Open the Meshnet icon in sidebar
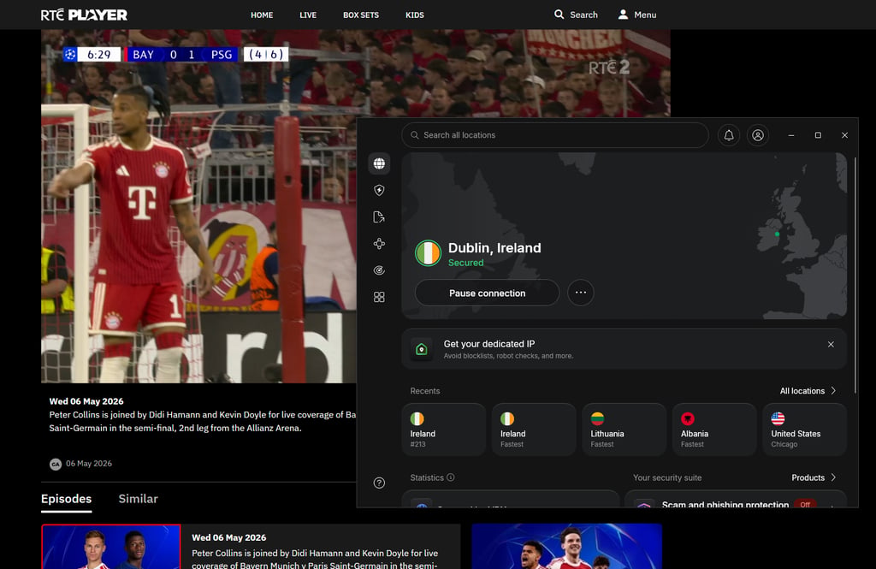Screen dimensions: 876x569 (x=379, y=244)
